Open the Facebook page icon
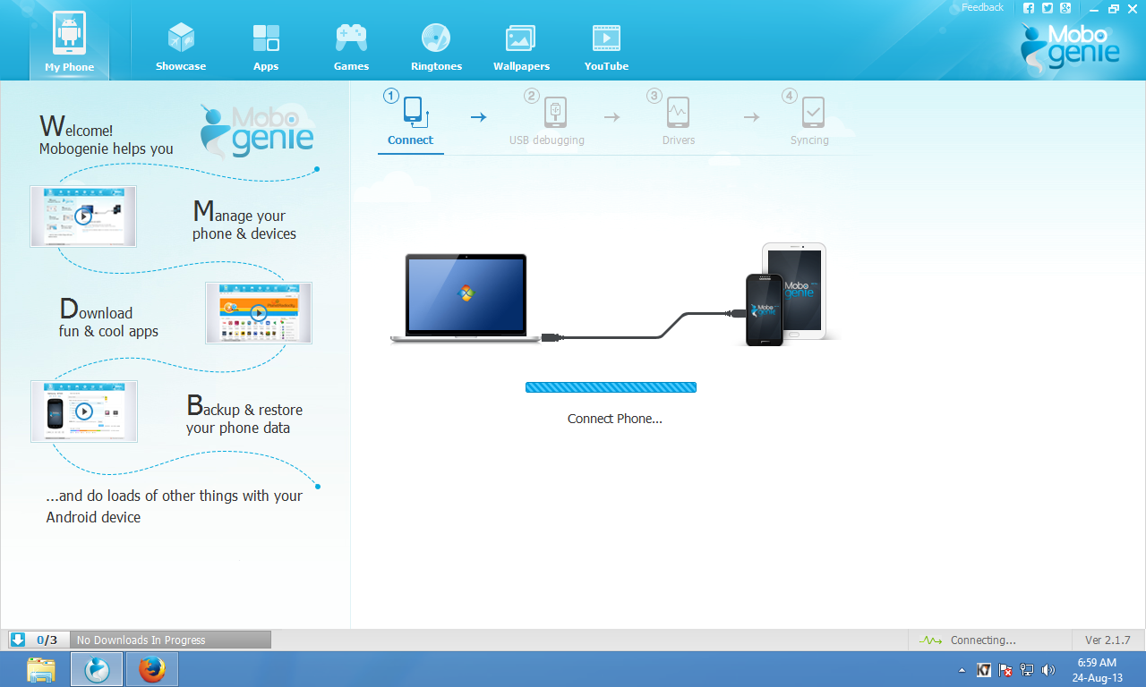1146x687 pixels. point(1029,8)
